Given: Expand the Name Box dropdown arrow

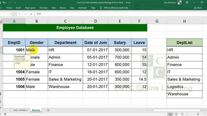Looking at the screenshot, I should 10,14.
